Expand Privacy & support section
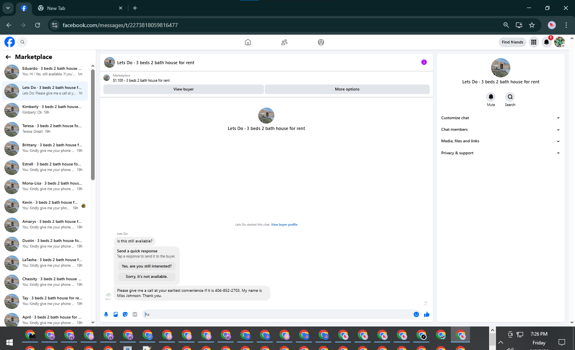 tap(500, 153)
